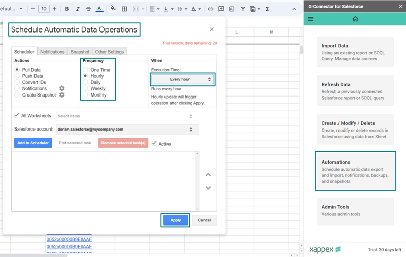The width and height of the screenshot is (406, 257).
Task: Move task down with chevron
Action: click(208, 188)
